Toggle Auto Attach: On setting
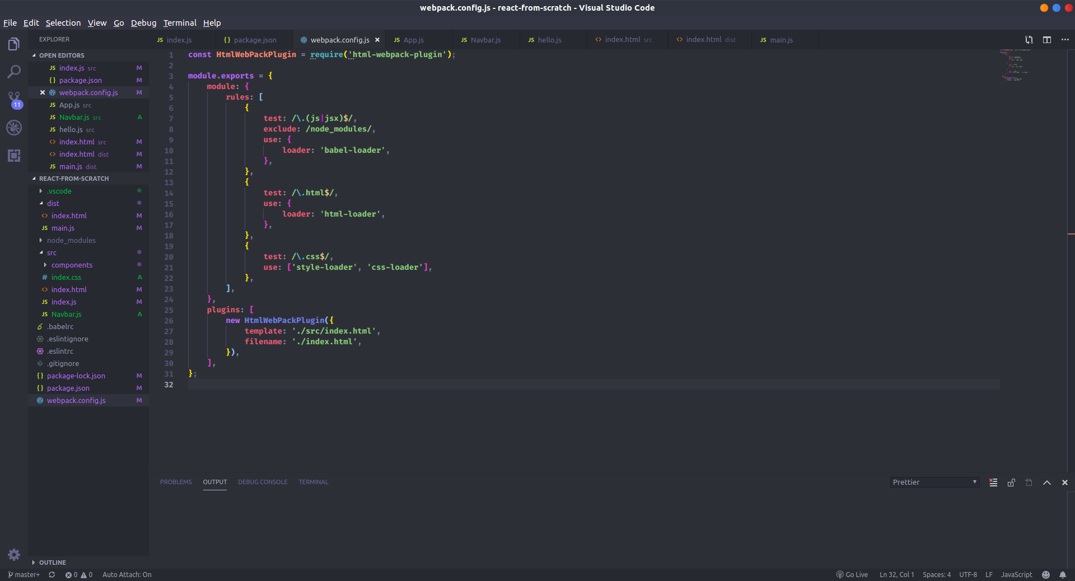This screenshot has width=1075, height=581. coord(127,575)
